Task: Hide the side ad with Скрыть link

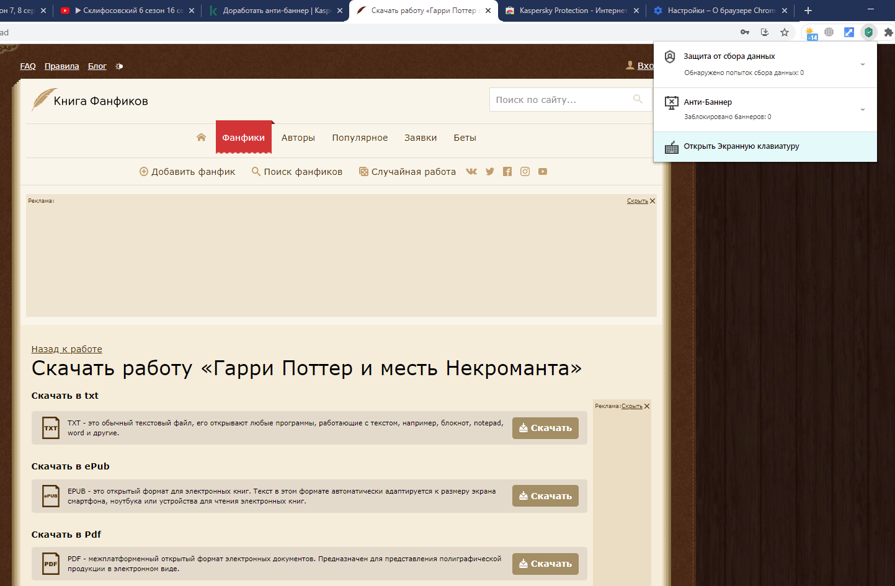Action: [632, 406]
